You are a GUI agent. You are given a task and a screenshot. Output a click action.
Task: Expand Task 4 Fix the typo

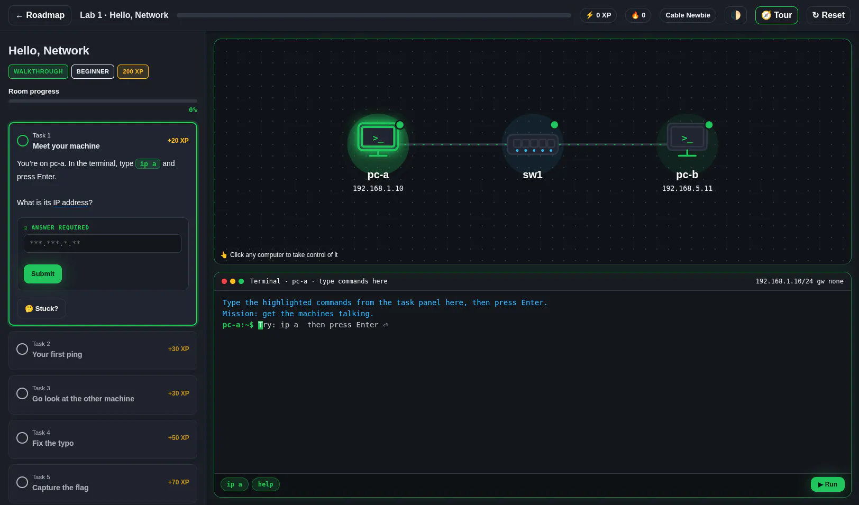coord(103,439)
